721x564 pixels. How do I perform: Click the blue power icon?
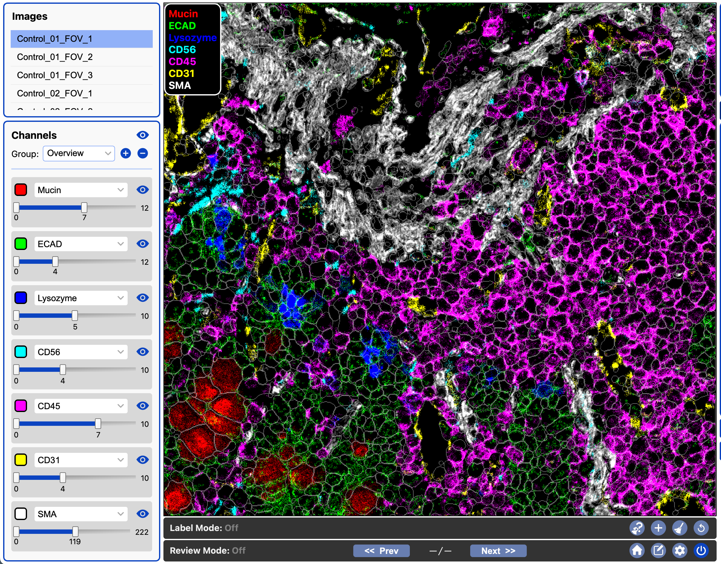coord(701,550)
